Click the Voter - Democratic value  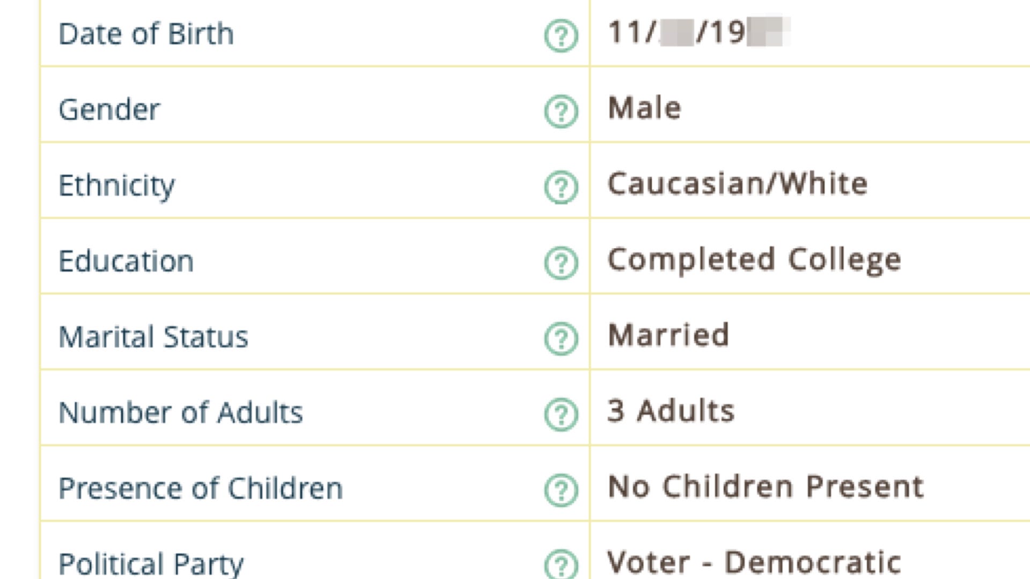[x=754, y=562]
